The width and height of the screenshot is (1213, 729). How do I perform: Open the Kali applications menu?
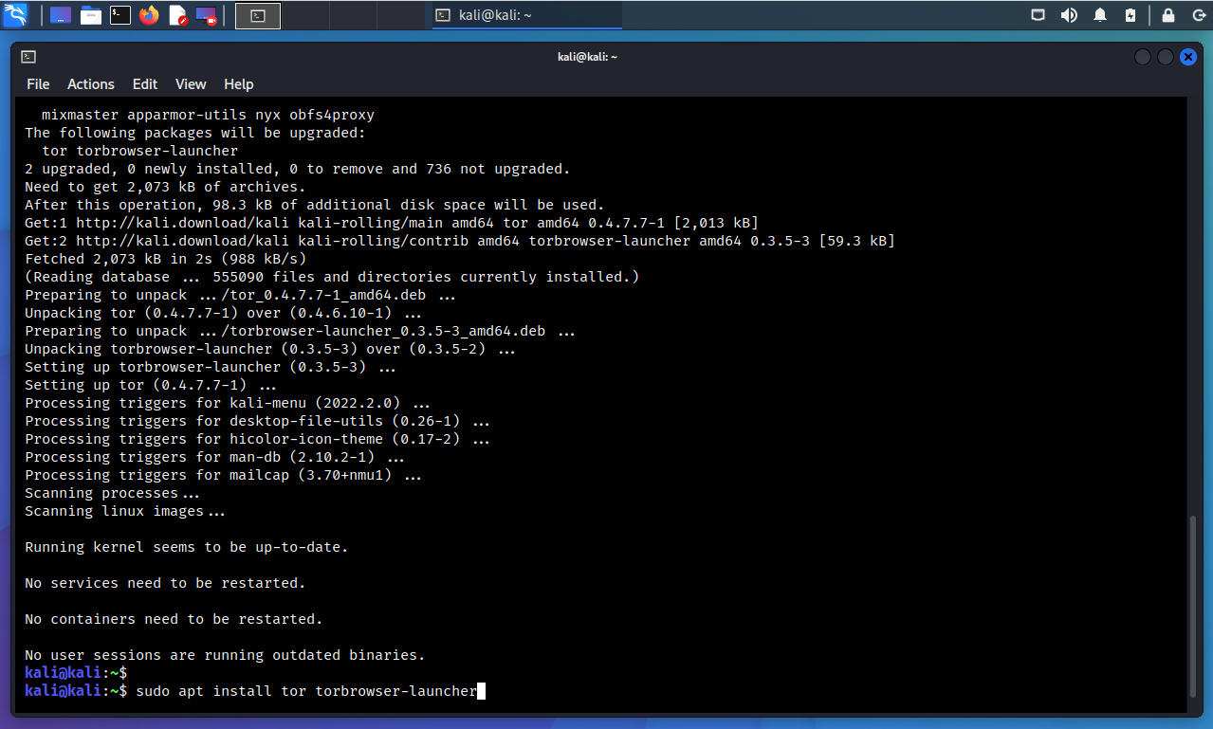click(x=17, y=15)
